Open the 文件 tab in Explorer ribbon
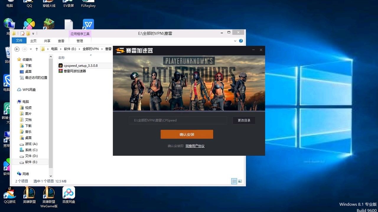The image size is (378, 212). [x=19, y=41]
